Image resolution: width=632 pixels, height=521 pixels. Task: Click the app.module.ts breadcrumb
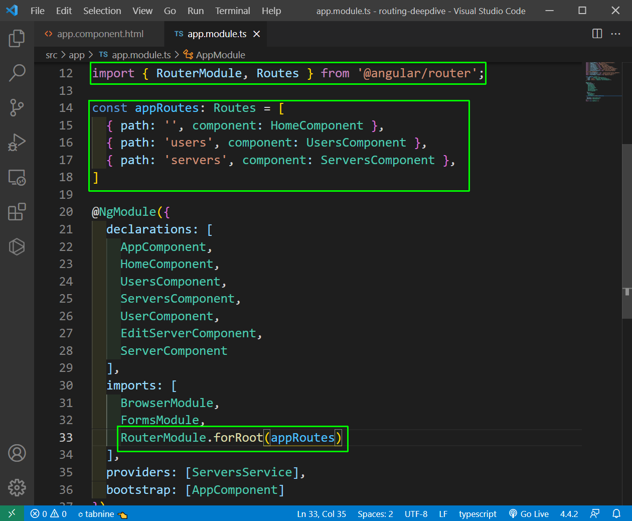click(135, 55)
